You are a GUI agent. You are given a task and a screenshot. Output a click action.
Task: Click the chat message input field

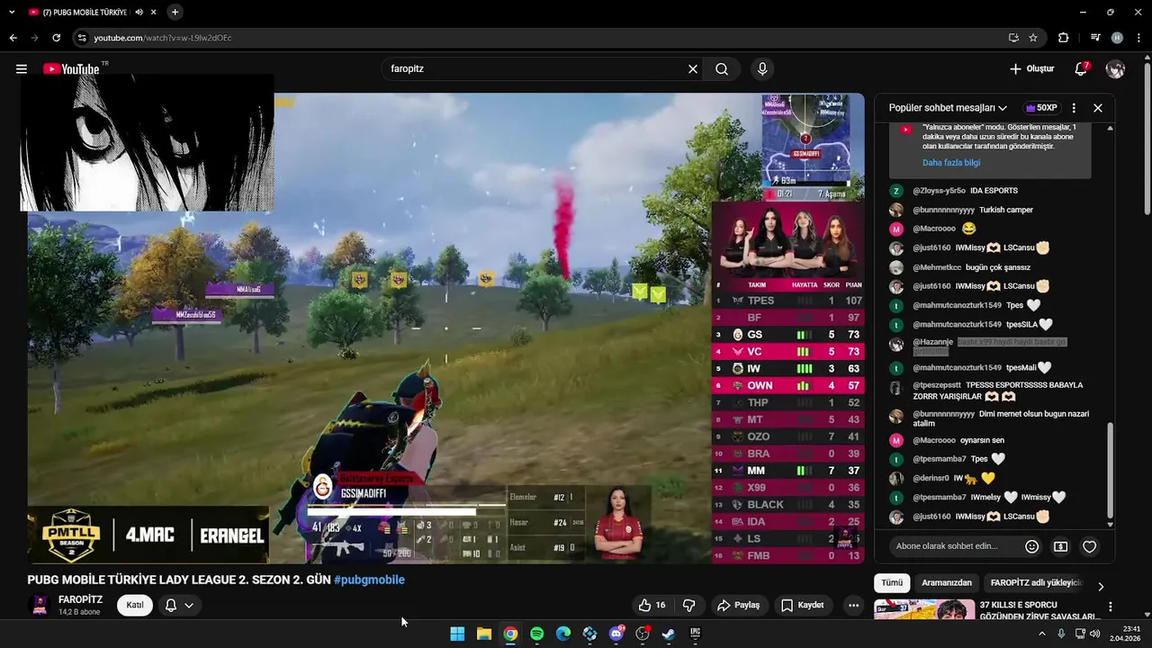(956, 546)
